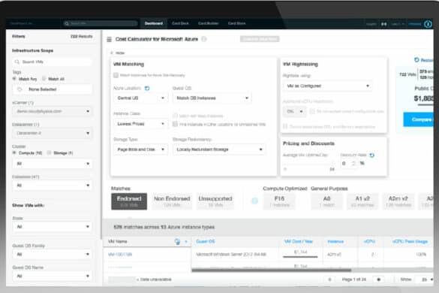Sort by the Instance column header
Viewport: 439px width, 293px height.
(x=335, y=242)
